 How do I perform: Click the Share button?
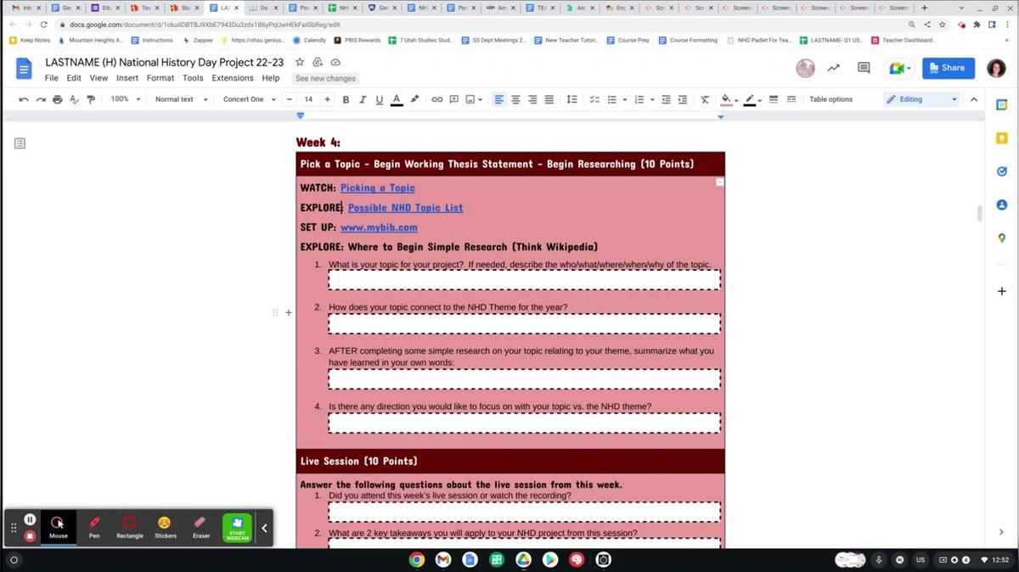[x=949, y=68]
